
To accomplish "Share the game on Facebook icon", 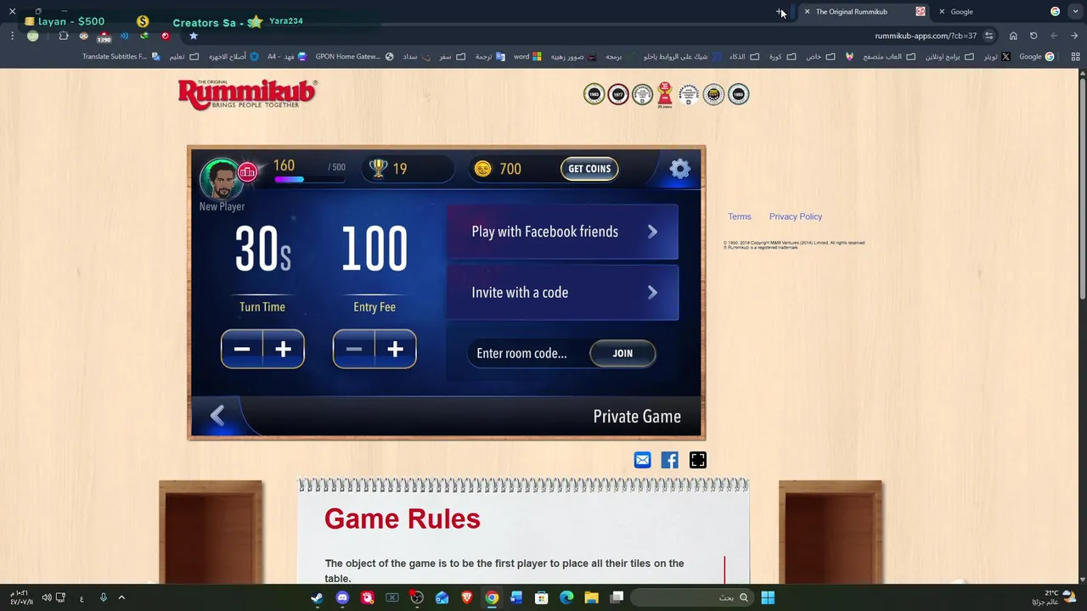I will [670, 460].
